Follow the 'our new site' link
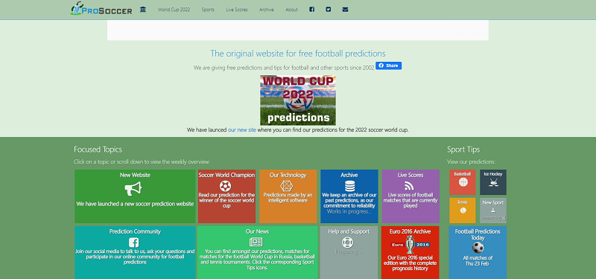Image resolution: width=596 pixels, height=279 pixels. click(x=242, y=129)
